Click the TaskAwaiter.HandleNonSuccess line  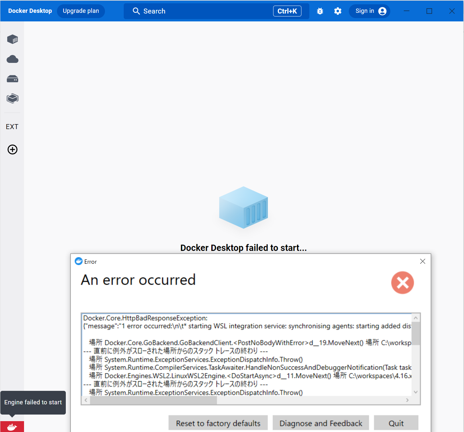click(250, 367)
